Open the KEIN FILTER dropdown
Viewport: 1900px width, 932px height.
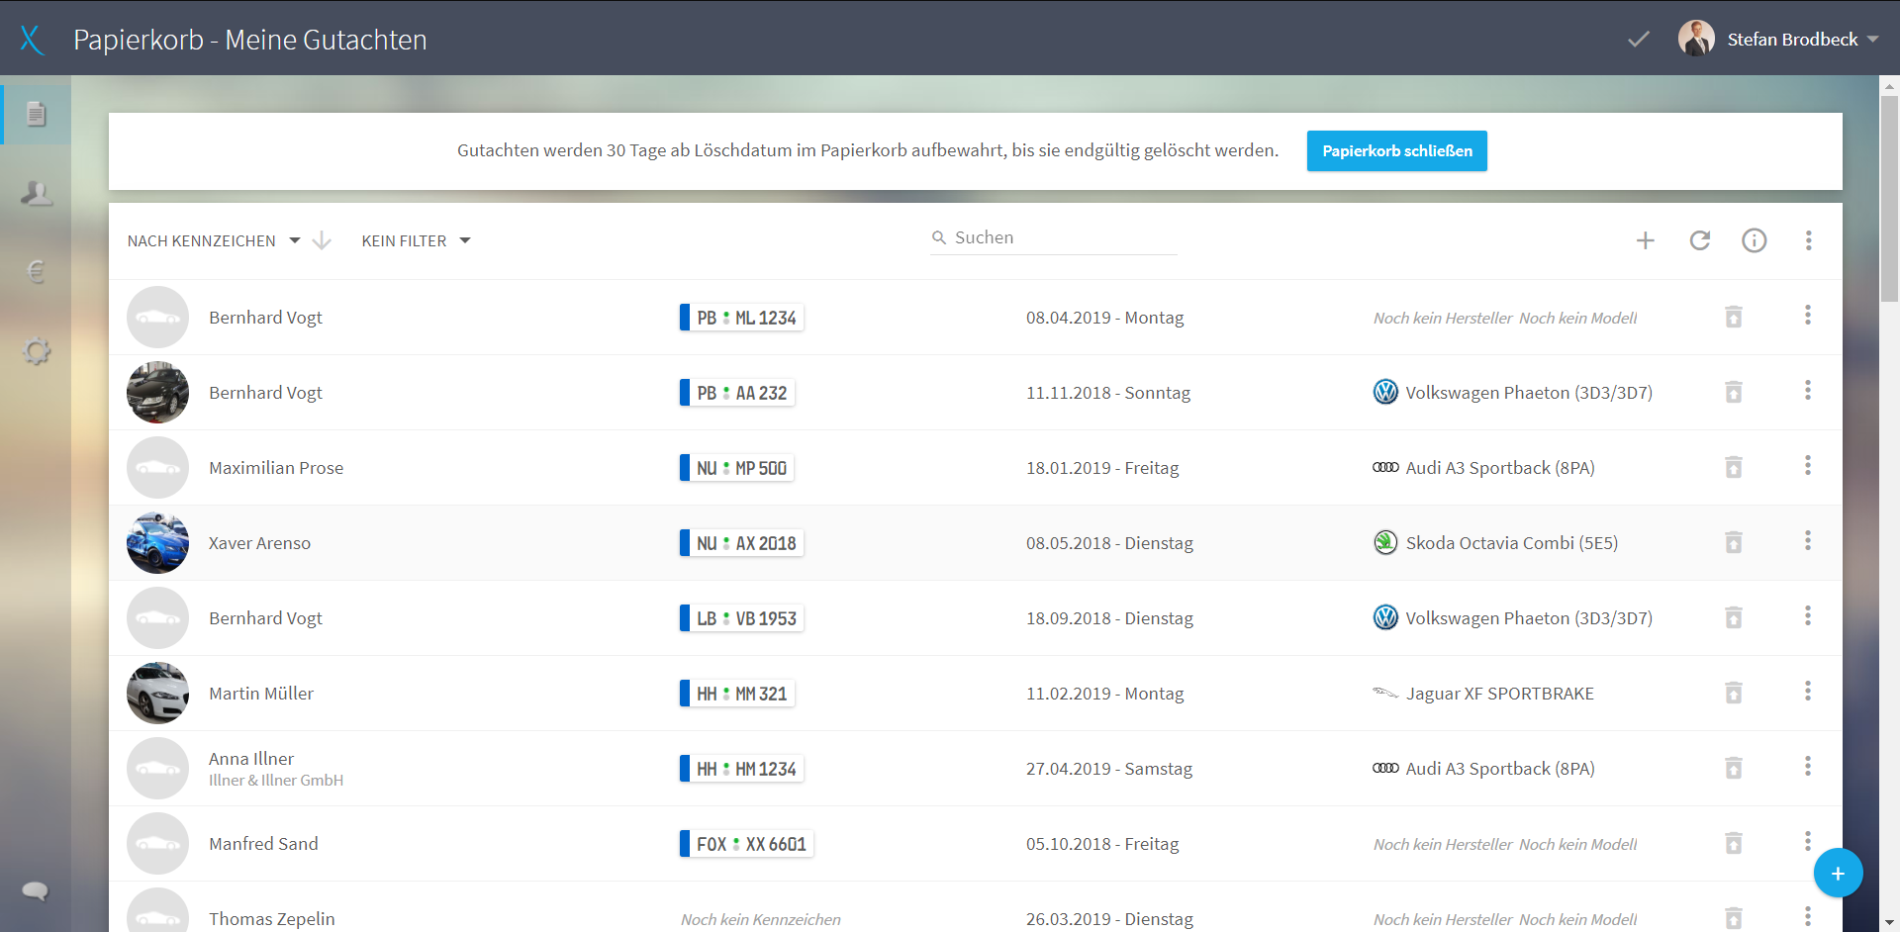(x=416, y=240)
